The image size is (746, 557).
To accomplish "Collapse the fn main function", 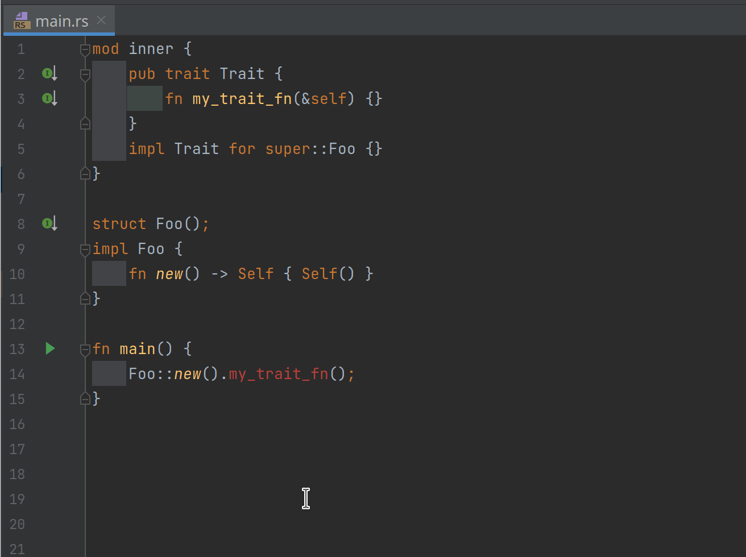I will coord(84,348).
